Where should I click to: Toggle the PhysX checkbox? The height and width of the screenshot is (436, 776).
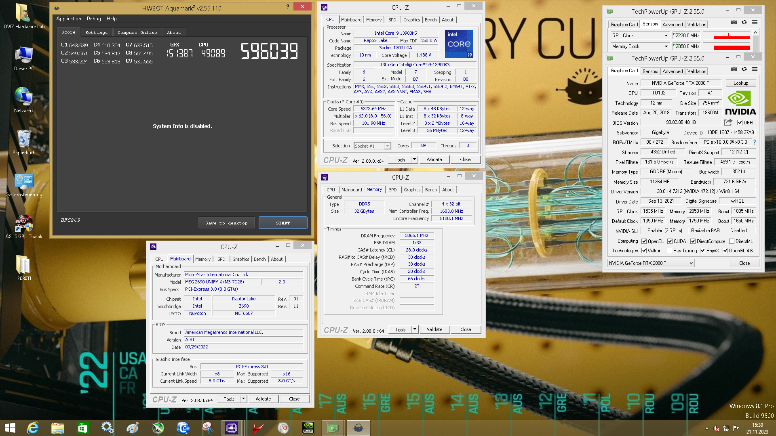click(702, 251)
